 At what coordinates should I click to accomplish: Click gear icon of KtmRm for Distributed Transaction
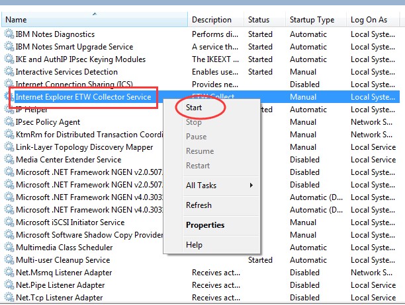pyautogui.click(x=9, y=135)
